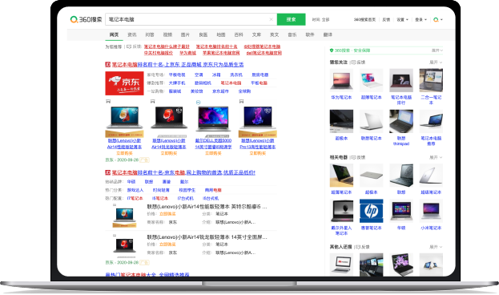Open the 联想小新Air14锐龙版轻薄本 listing title

coord(207,237)
